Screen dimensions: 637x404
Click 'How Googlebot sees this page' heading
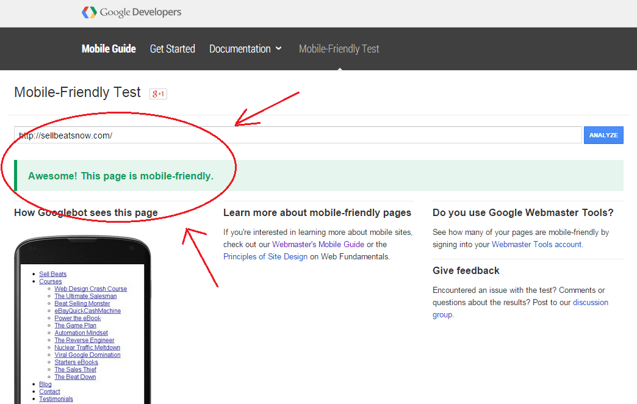(x=85, y=212)
